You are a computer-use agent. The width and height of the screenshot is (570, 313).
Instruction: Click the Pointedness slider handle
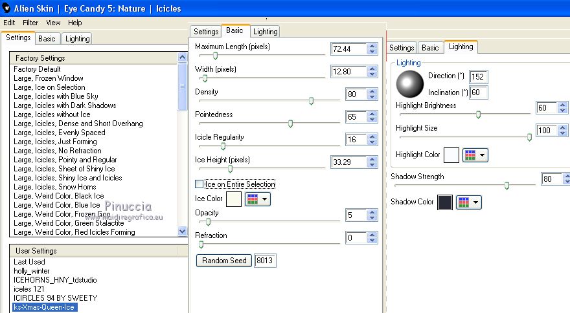click(x=290, y=124)
